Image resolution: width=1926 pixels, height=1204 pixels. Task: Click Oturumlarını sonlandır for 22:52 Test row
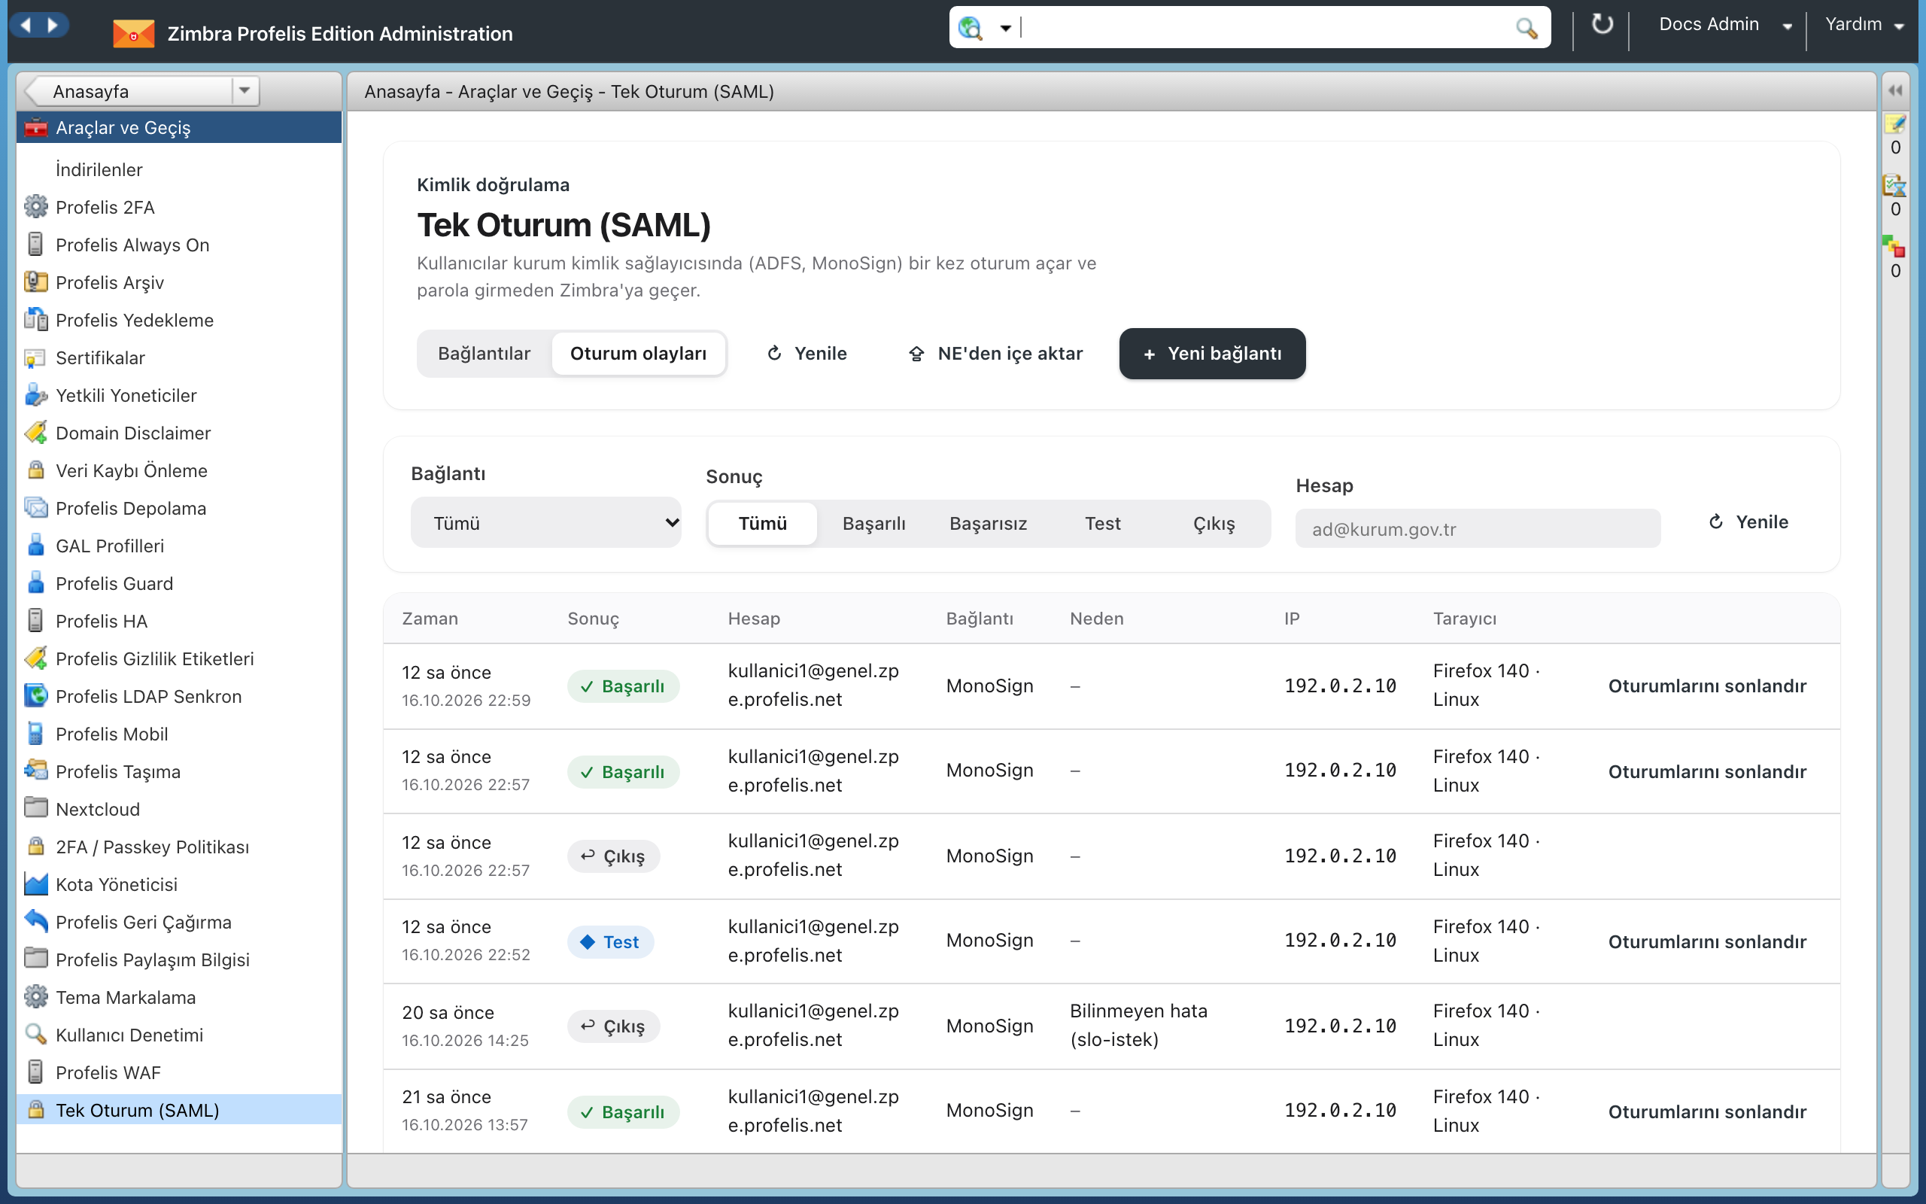click(1707, 941)
